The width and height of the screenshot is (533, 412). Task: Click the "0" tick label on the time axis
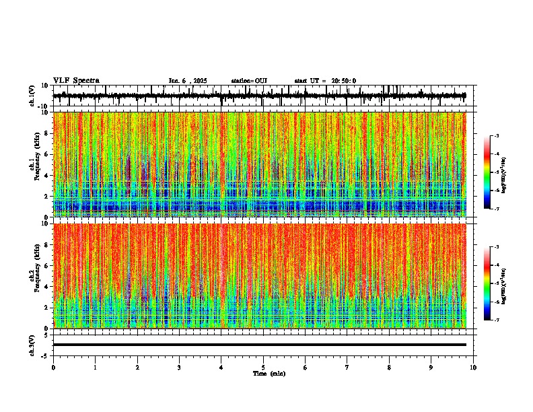click(x=53, y=368)
